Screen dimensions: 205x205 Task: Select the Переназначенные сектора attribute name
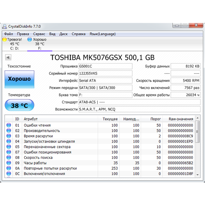pos(47,147)
